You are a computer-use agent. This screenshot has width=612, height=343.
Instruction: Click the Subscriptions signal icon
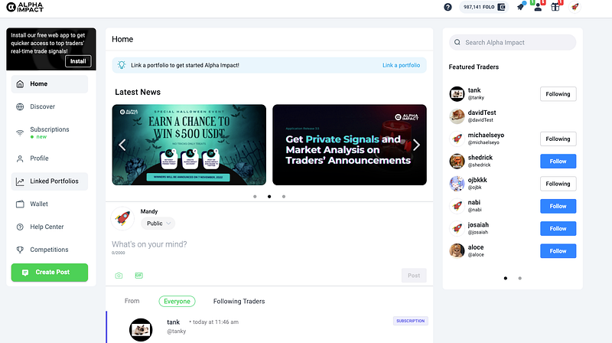point(20,132)
